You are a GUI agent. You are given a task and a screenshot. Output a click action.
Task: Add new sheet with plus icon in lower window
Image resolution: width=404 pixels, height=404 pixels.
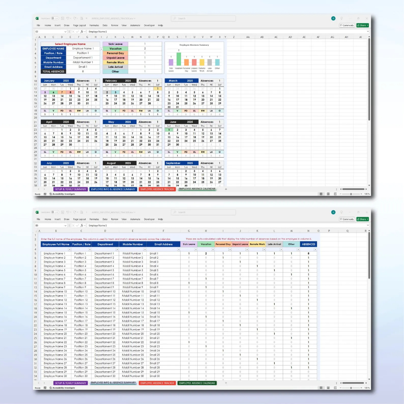(226, 383)
